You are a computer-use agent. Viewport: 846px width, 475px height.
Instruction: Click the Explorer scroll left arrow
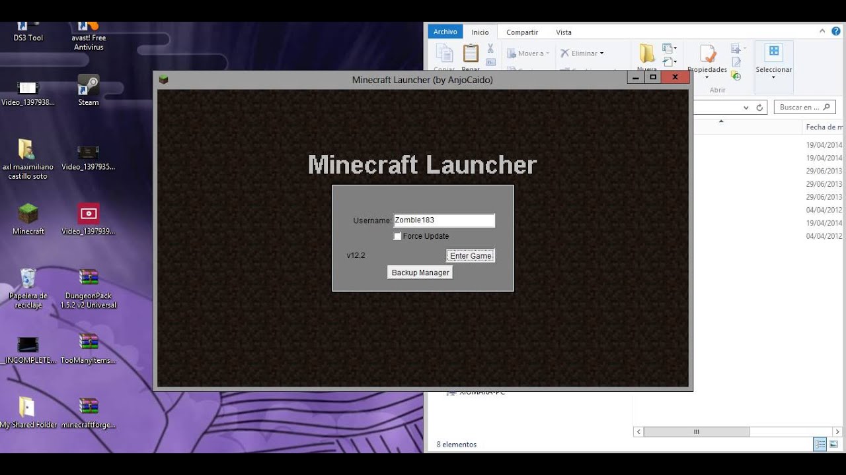tap(638, 432)
